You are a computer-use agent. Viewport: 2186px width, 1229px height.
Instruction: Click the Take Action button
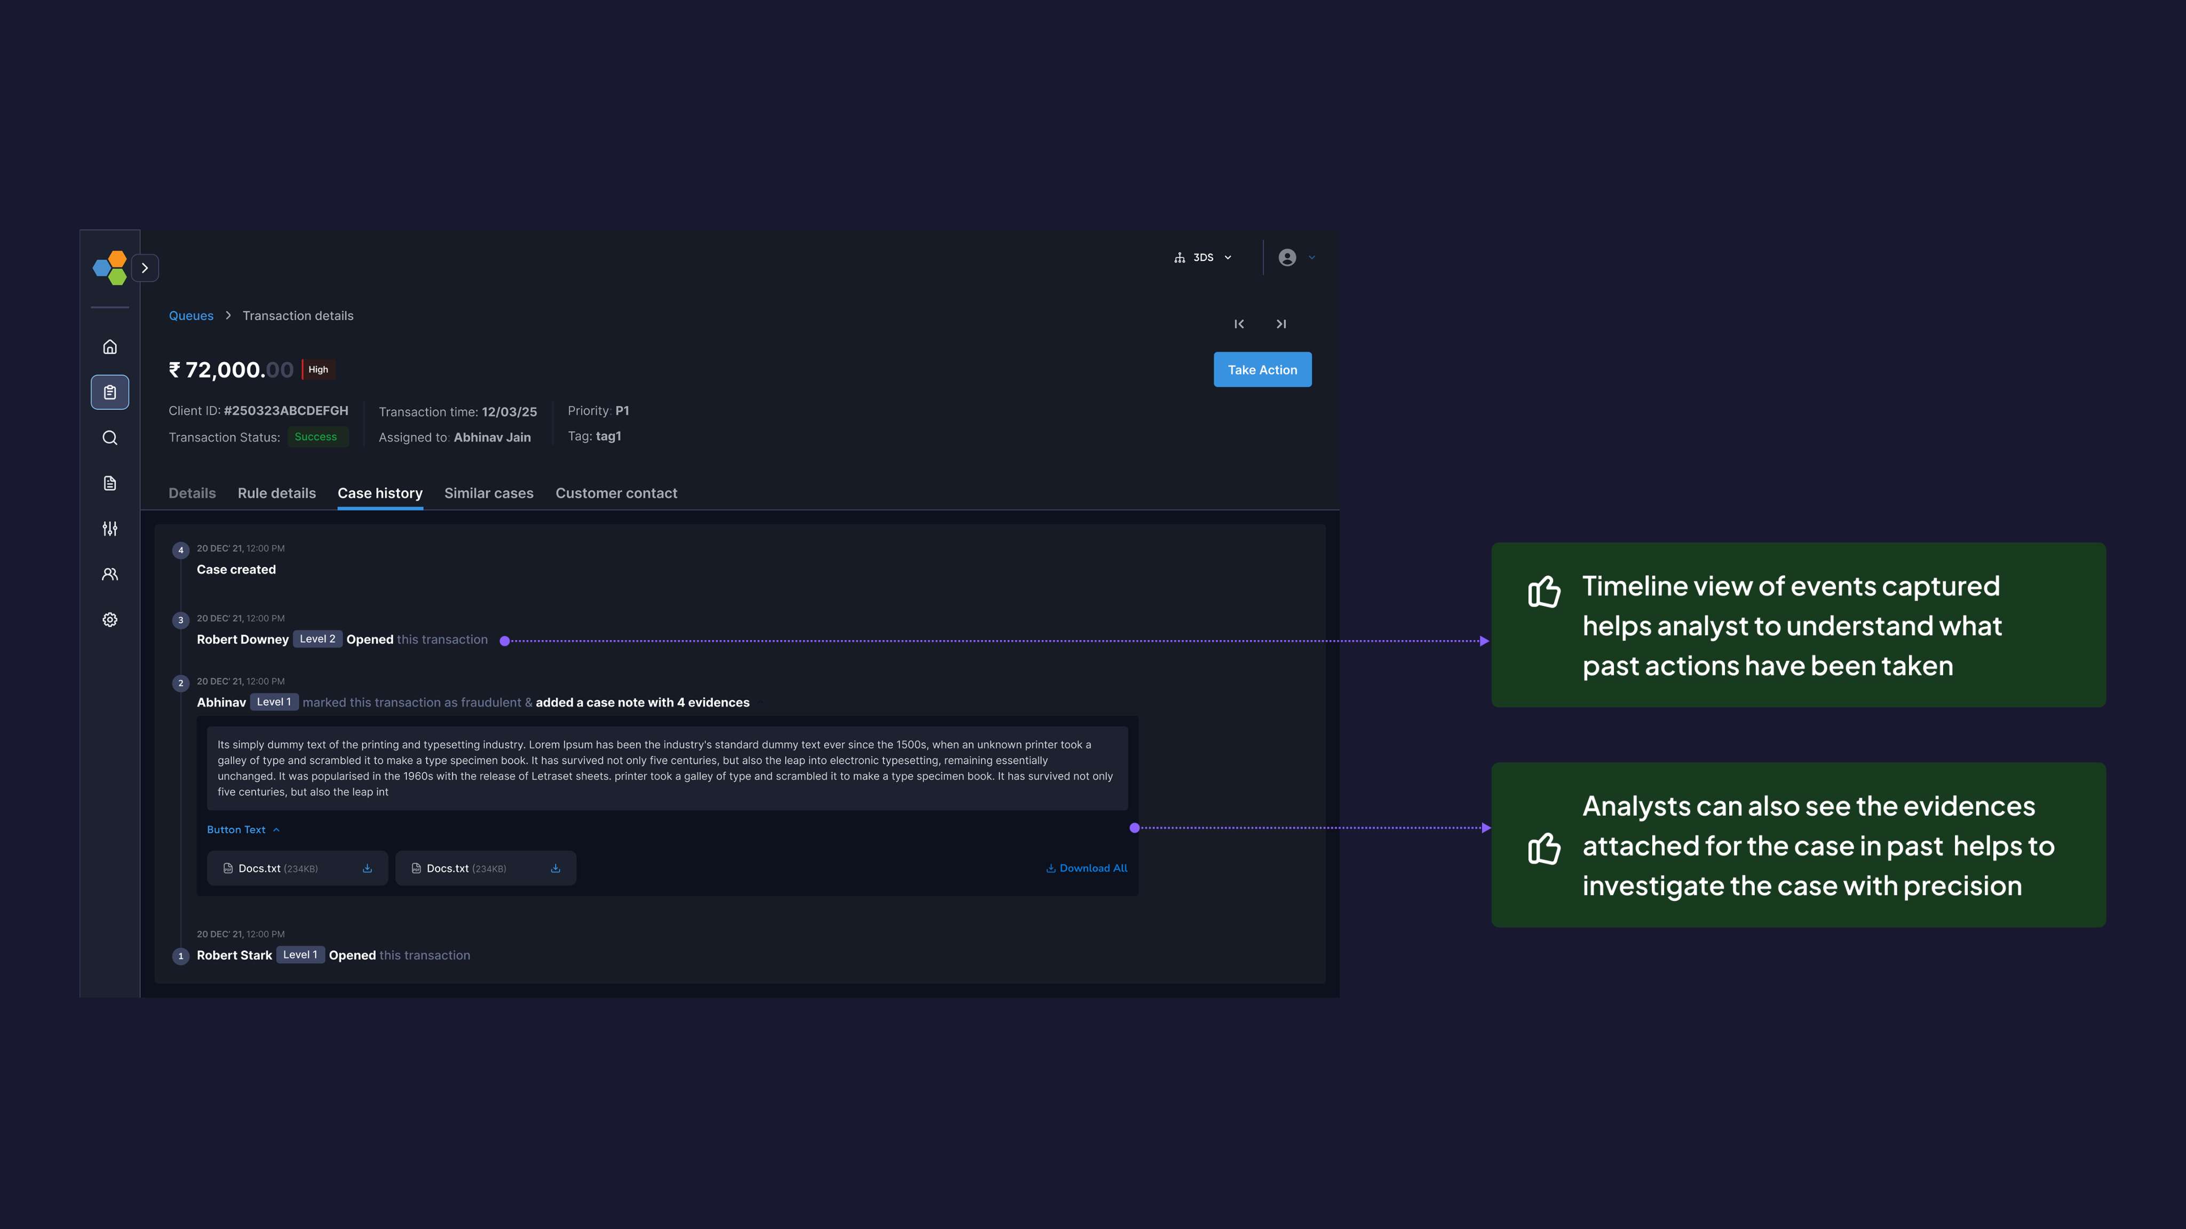1262,370
